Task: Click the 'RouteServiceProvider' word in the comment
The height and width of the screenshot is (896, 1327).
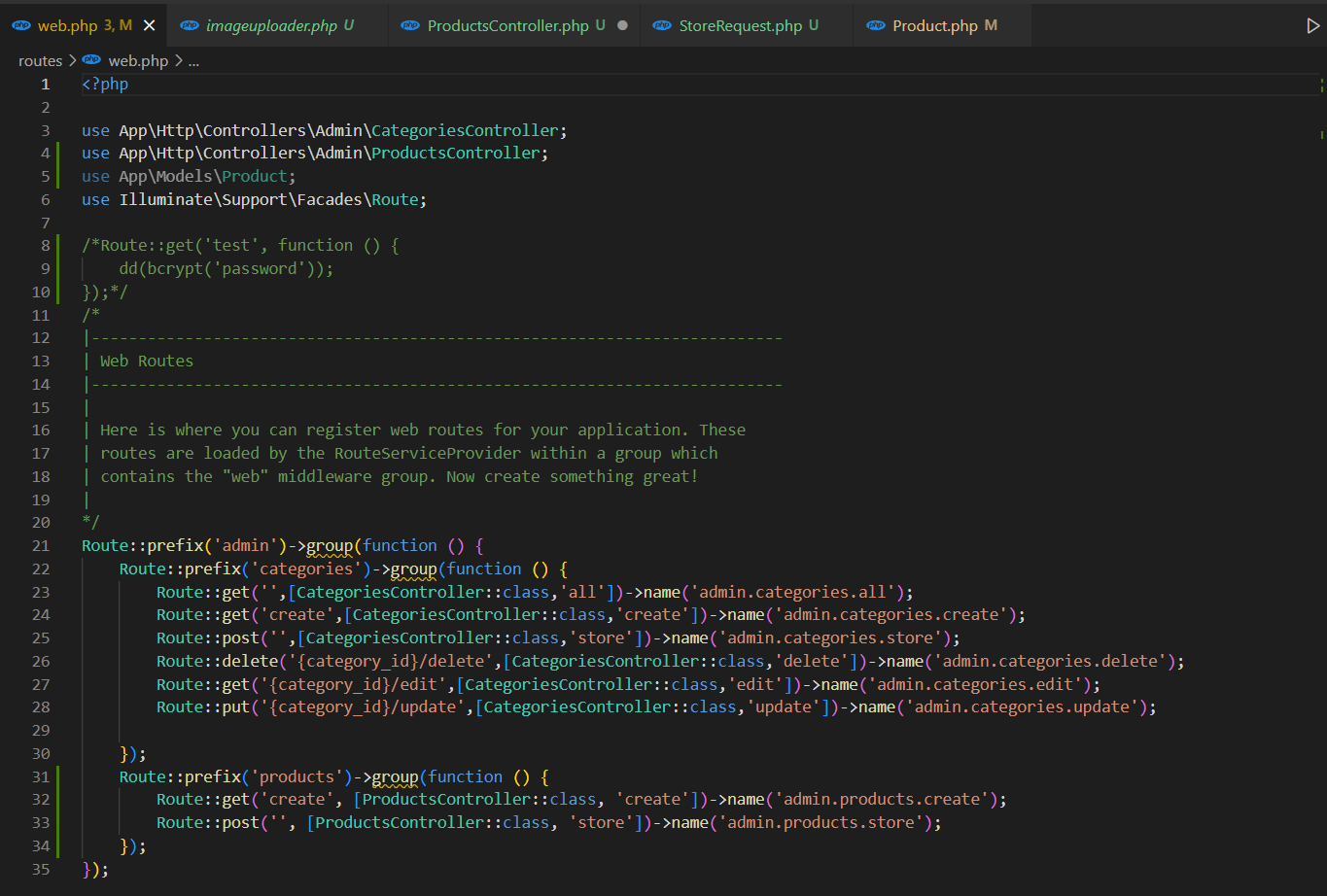Action: tap(428, 453)
